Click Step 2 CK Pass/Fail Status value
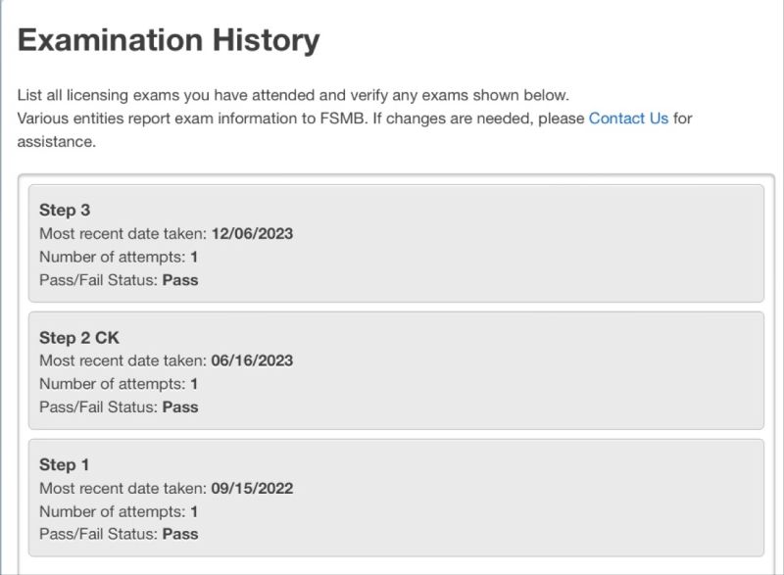 180,407
